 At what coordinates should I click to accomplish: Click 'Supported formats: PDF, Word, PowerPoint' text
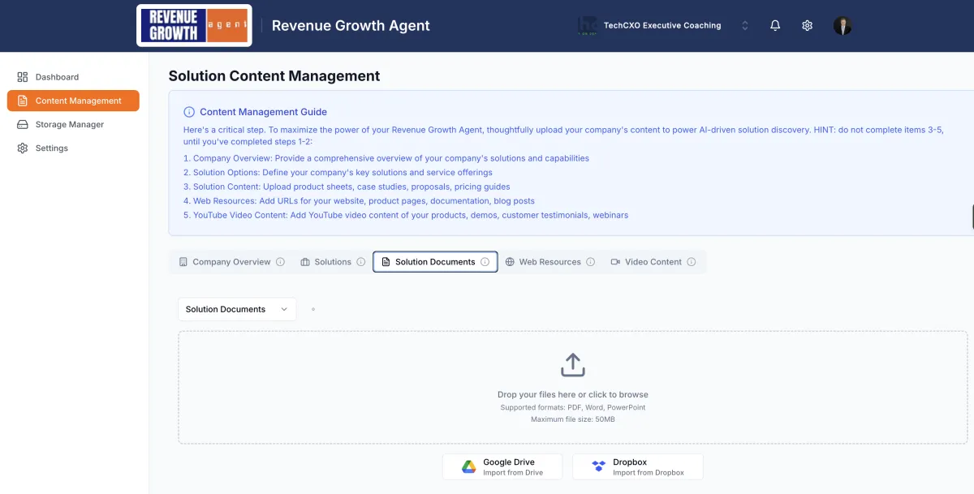tap(573, 407)
